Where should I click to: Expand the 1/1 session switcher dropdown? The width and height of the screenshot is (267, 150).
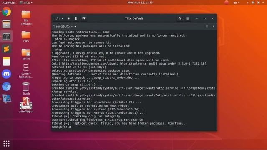point(59,18)
